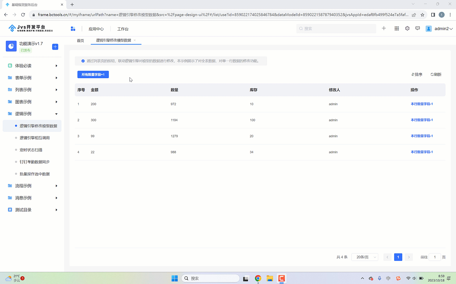Go back with browser back arrow
456x284 pixels.
tap(6, 15)
